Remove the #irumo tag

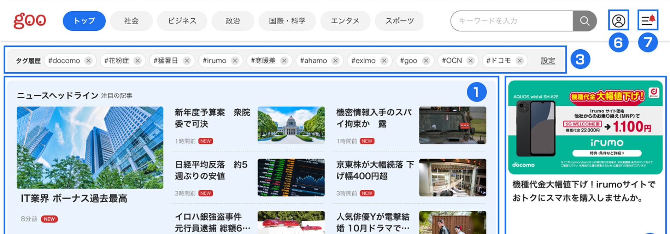click(x=235, y=61)
